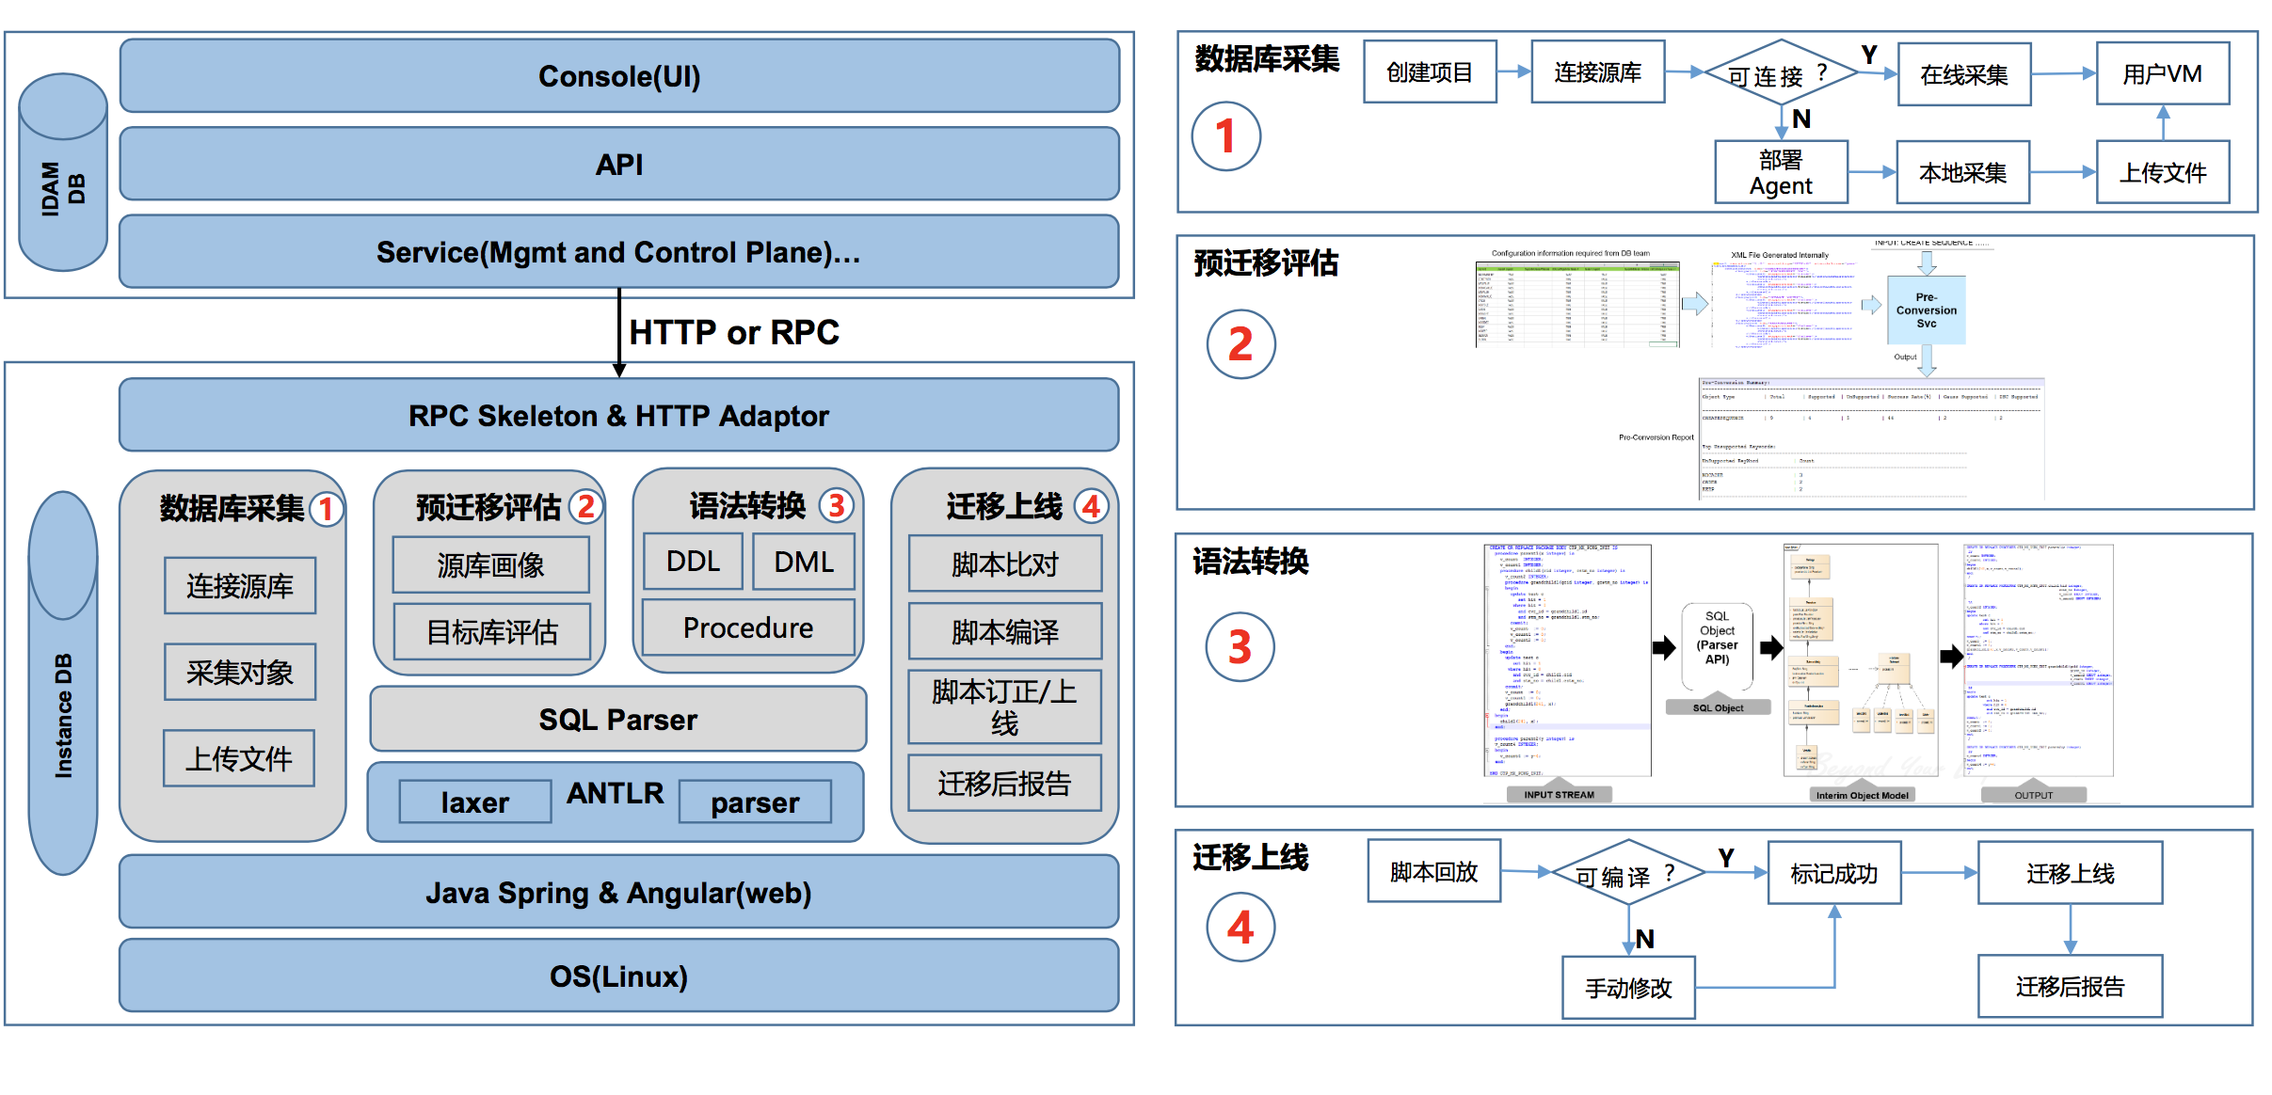Click the Pre-Conversion Svc box
This screenshot has height=1095, width=2272.
click(1926, 310)
